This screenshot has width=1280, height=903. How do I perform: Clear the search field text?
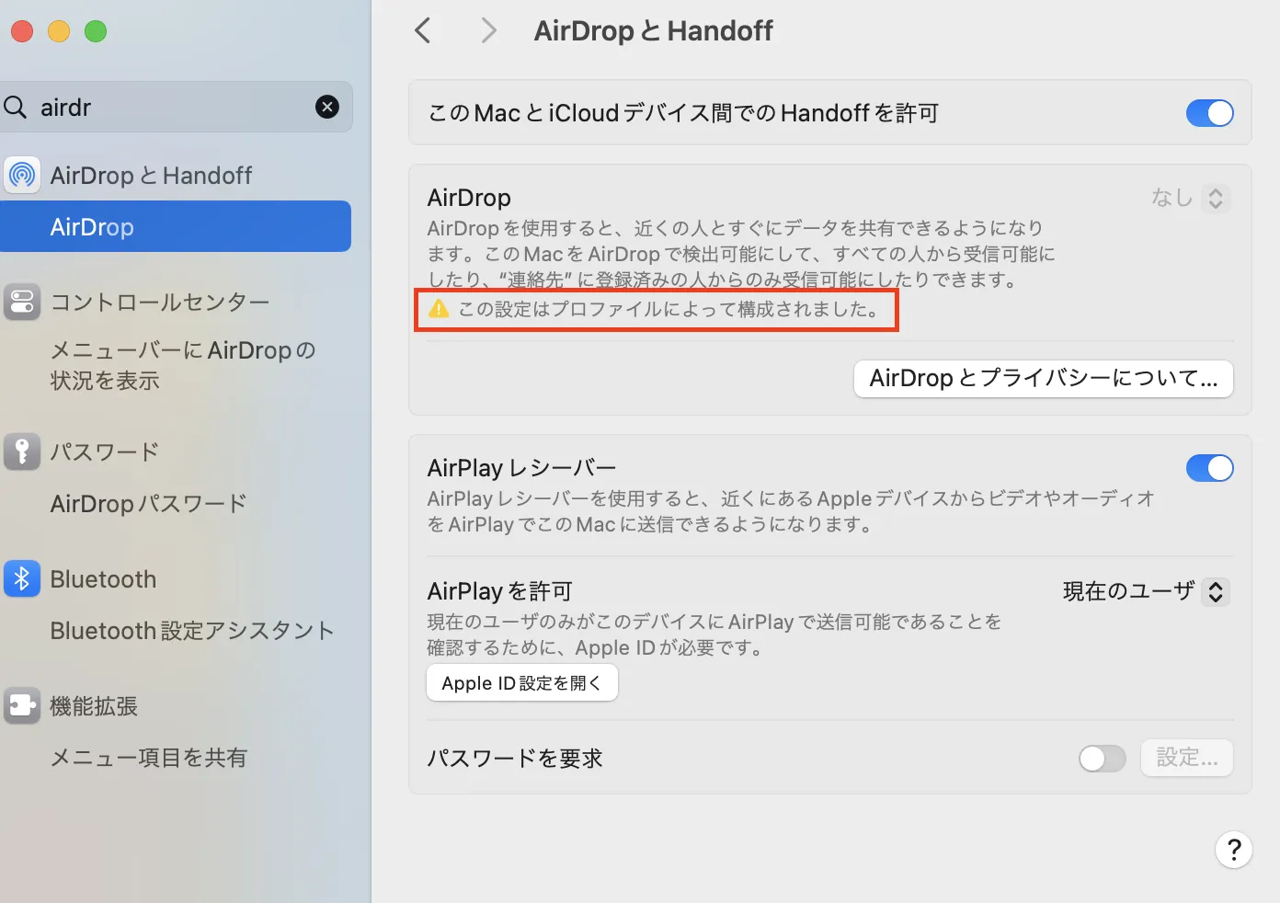[x=327, y=108]
